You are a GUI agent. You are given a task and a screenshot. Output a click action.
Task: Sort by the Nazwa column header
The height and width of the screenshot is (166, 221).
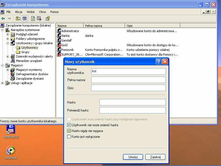[x=70, y=26]
